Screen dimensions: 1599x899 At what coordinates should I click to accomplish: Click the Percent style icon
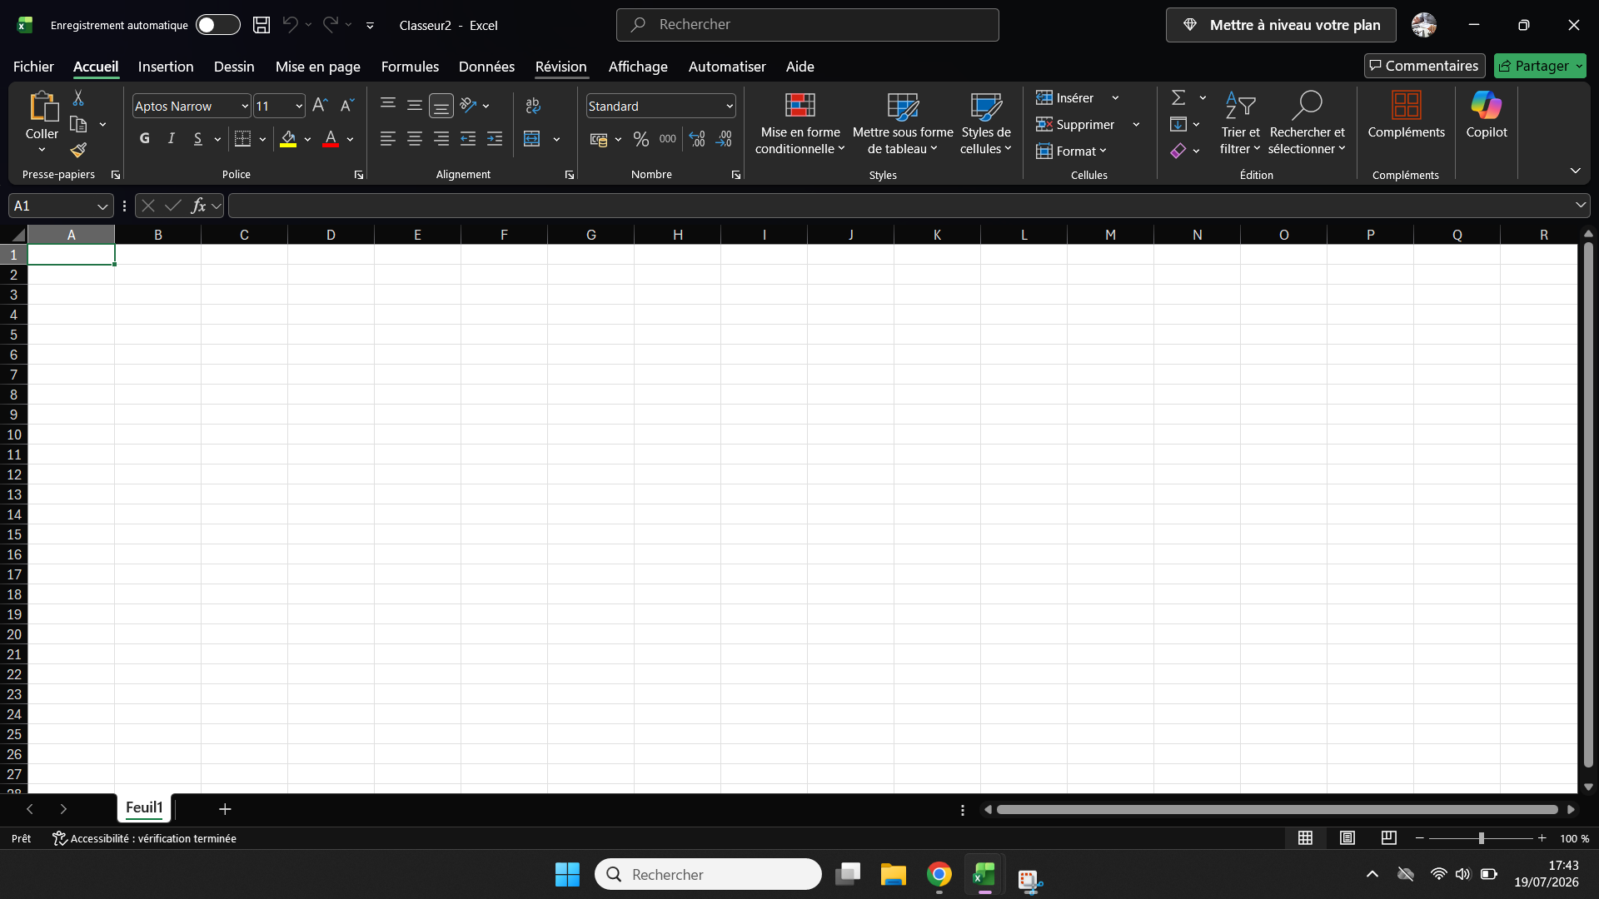(640, 139)
